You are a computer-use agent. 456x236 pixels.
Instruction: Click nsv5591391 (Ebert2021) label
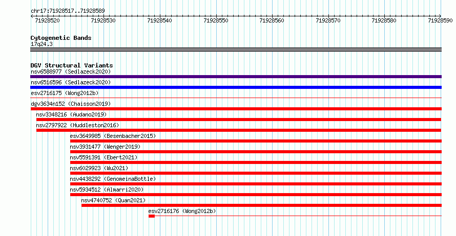(x=103, y=157)
